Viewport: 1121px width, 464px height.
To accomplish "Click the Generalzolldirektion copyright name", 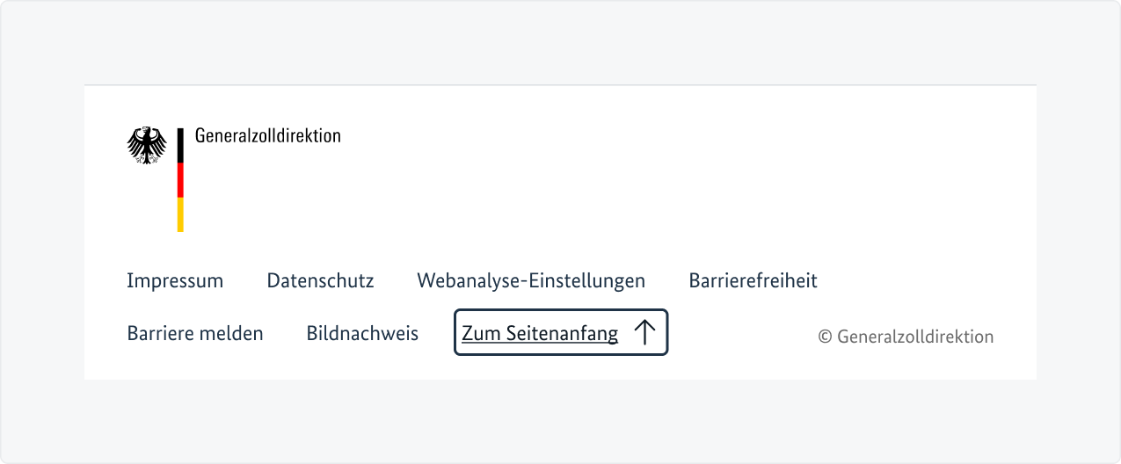I will click(x=915, y=337).
